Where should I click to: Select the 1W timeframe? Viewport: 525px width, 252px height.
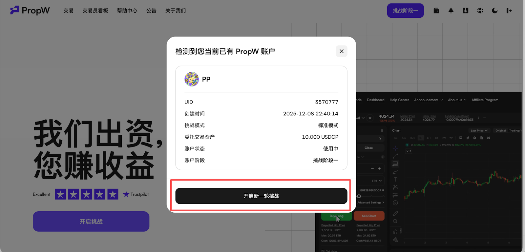tap(444, 138)
